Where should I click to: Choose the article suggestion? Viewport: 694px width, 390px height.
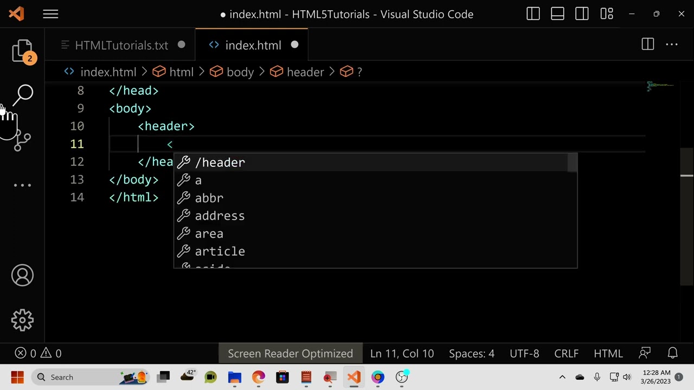point(375,251)
